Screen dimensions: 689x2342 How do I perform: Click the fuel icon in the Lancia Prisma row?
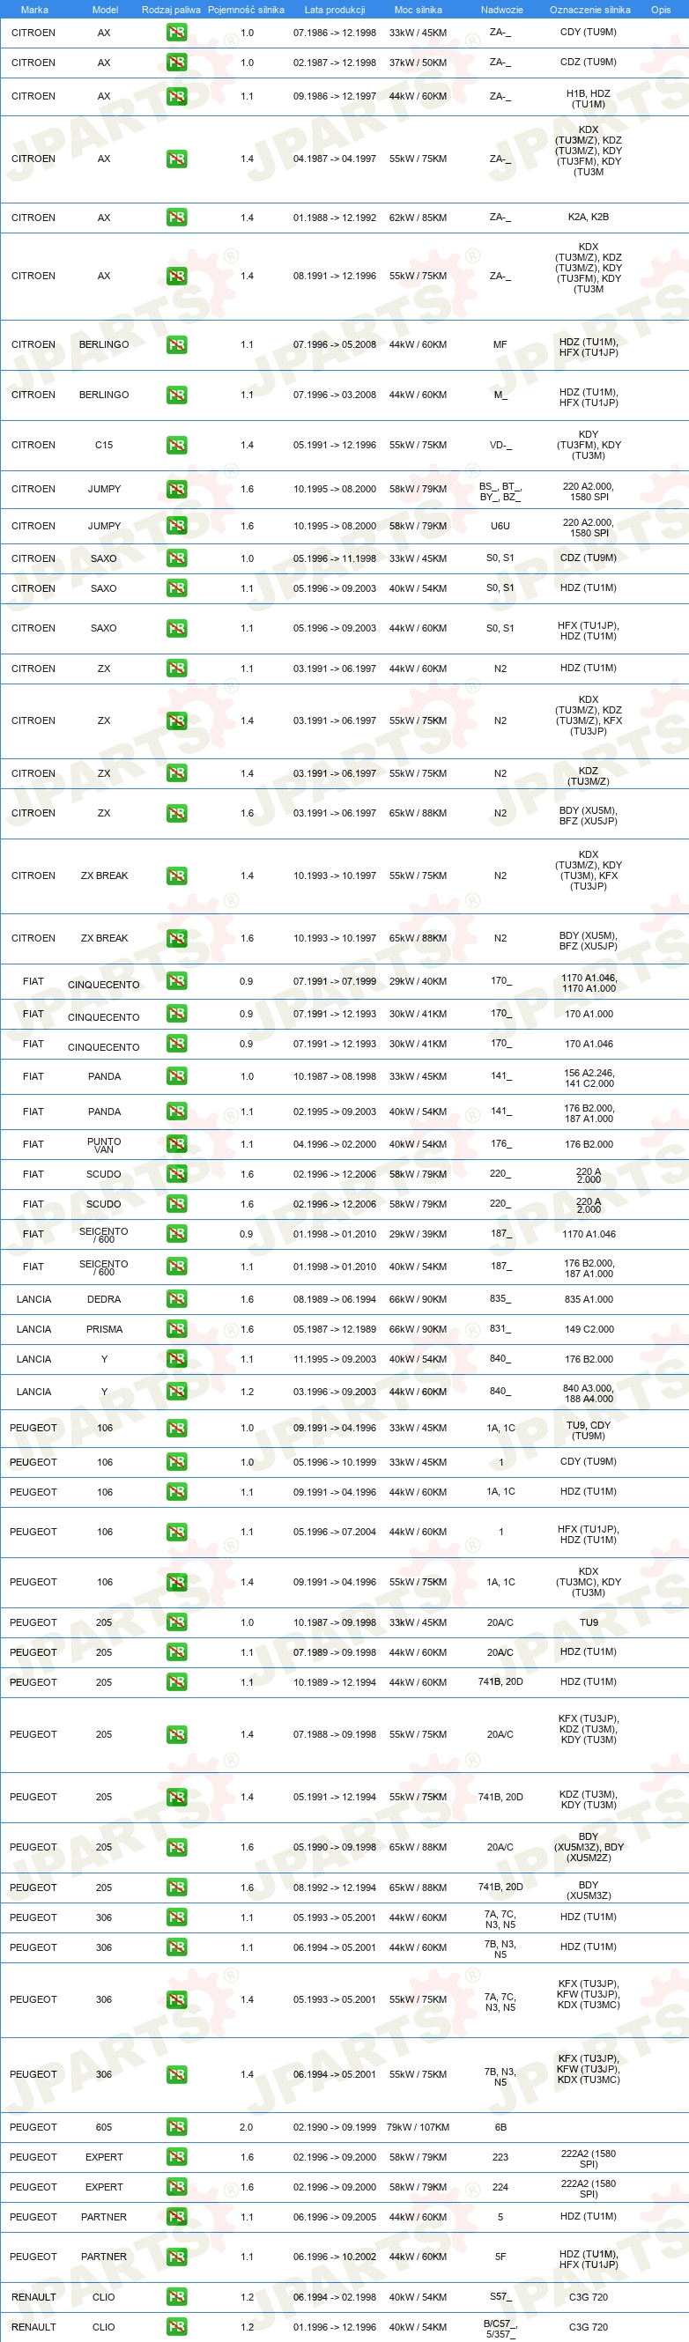pos(176,1330)
